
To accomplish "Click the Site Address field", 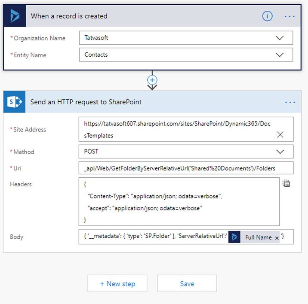I will [x=186, y=129].
